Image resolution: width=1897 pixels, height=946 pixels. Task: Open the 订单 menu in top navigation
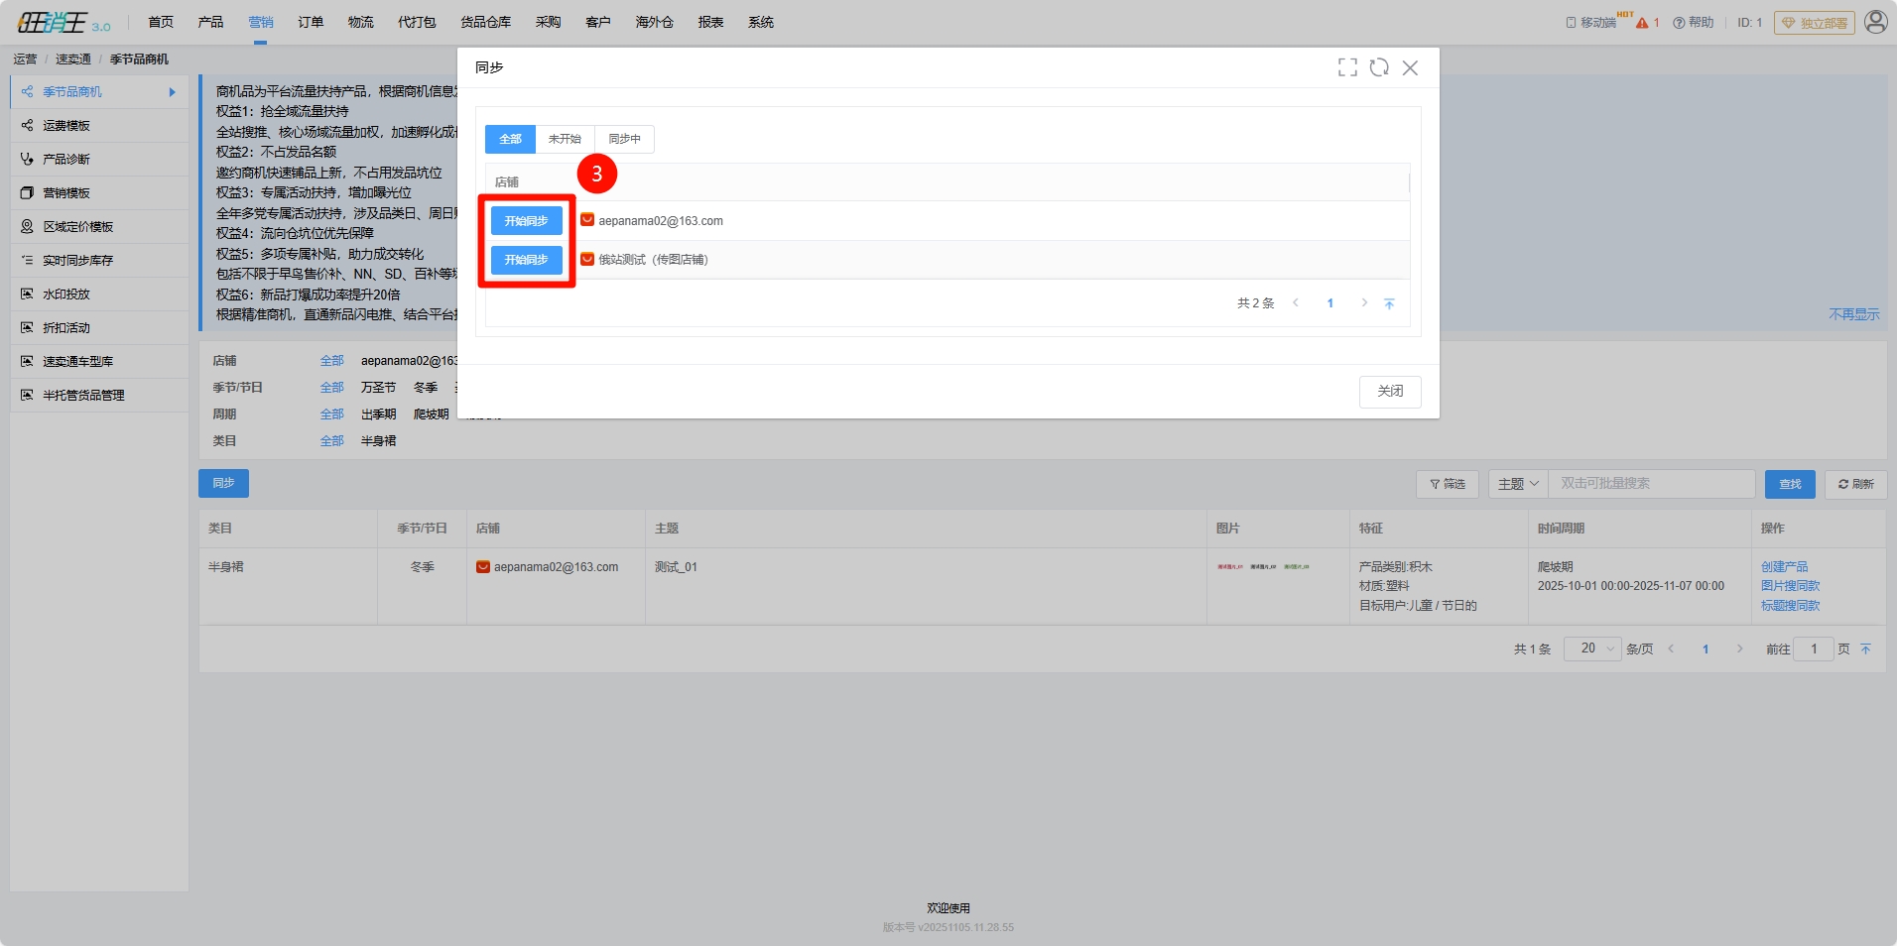[x=311, y=22]
